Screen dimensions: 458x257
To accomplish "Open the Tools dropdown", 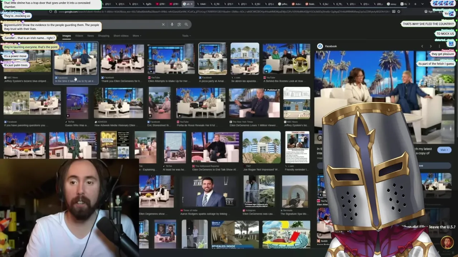I will click(x=186, y=36).
